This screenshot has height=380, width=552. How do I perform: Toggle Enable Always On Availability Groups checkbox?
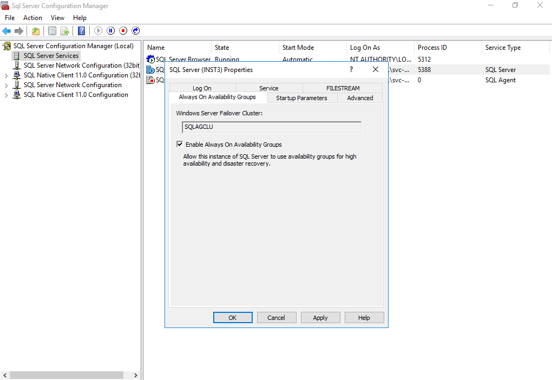coord(180,144)
